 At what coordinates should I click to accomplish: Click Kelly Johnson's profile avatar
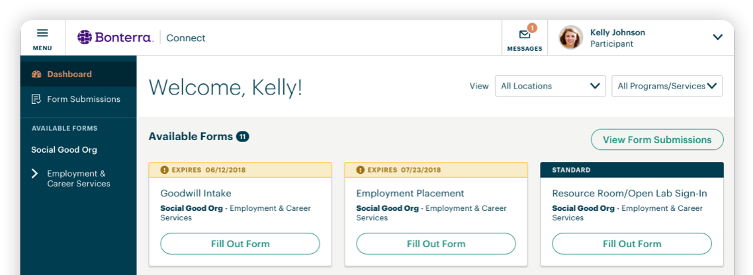pyautogui.click(x=570, y=38)
